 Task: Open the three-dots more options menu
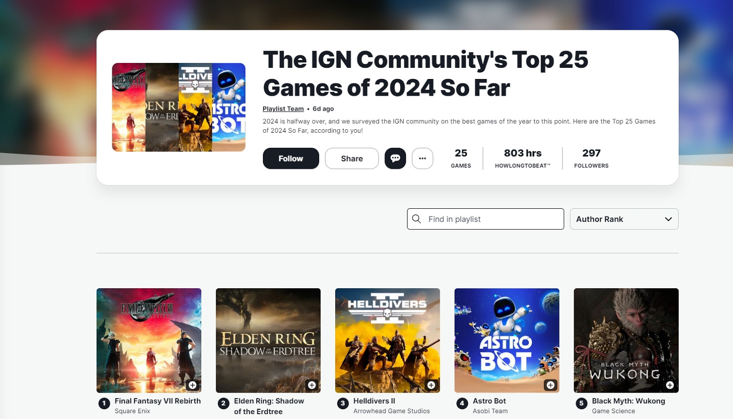(422, 159)
